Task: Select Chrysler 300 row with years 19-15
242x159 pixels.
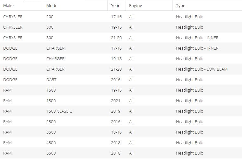Action: 121,27
